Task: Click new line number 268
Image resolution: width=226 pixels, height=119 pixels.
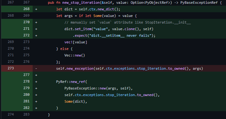Action: click(26, 9)
